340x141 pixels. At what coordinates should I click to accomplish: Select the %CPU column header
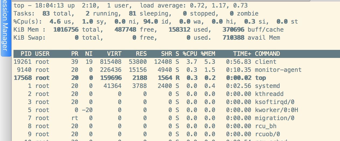pyautogui.click(x=190, y=54)
